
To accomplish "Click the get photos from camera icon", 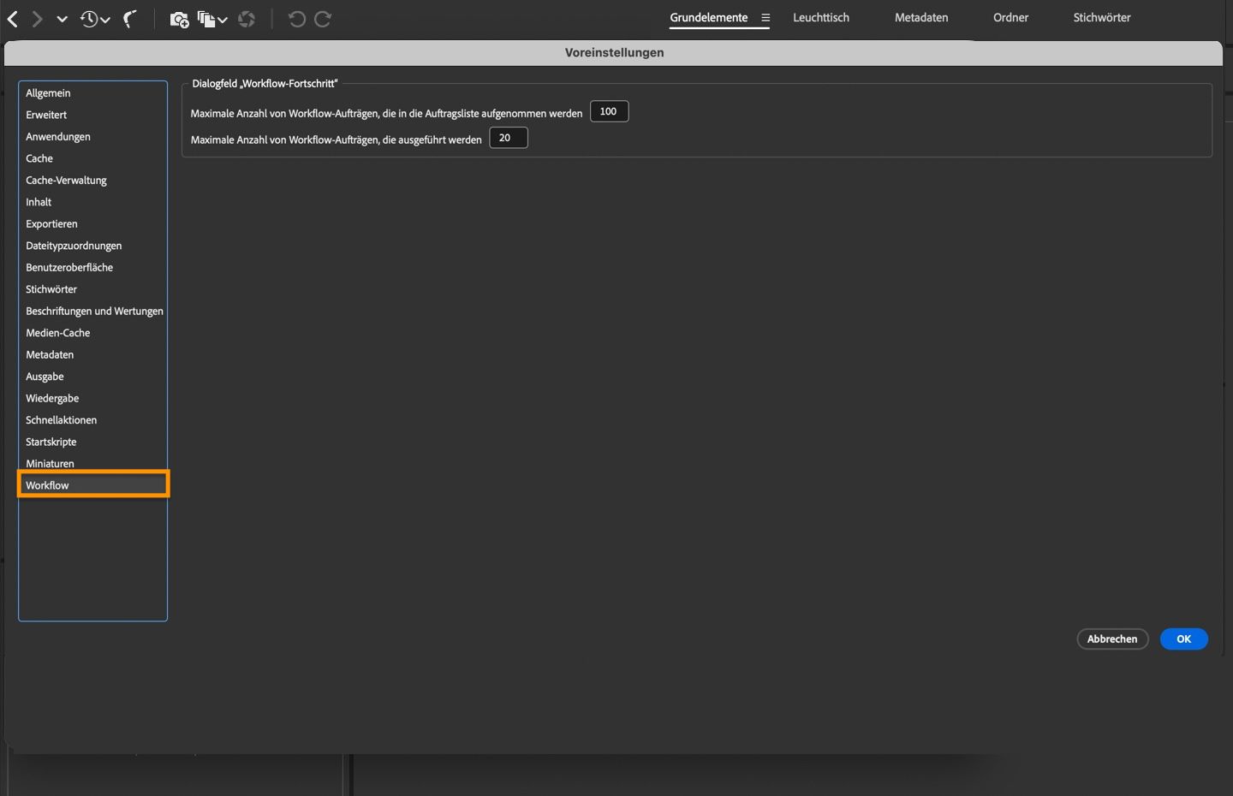I will tap(179, 19).
